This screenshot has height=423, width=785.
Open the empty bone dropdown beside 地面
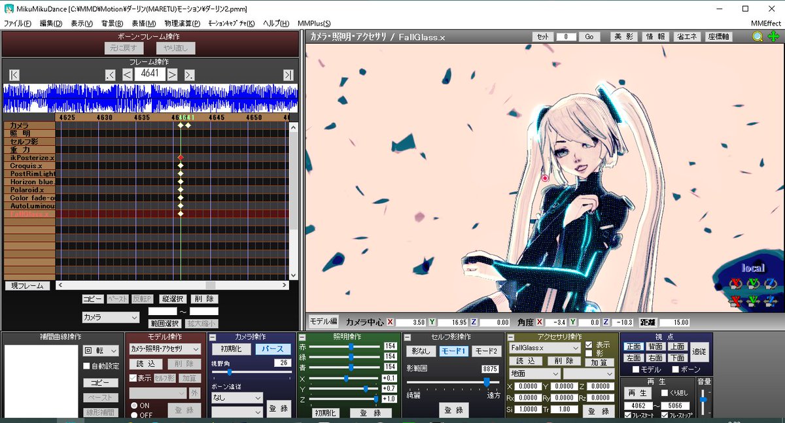[589, 373]
